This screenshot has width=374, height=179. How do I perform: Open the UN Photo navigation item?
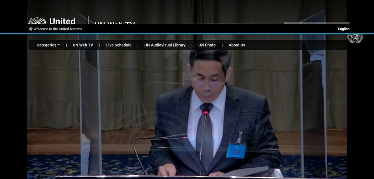pyautogui.click(x=207, y=45)
